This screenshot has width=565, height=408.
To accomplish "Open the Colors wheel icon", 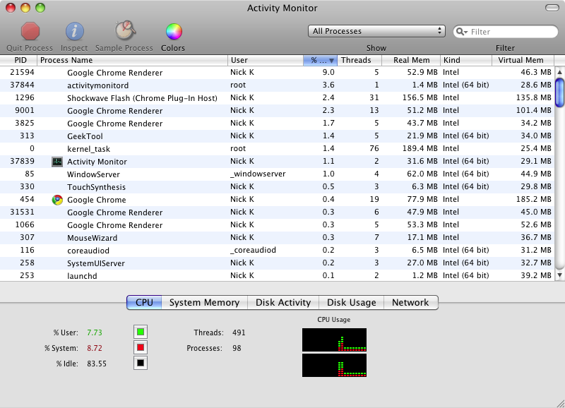I will click(174, 31).
